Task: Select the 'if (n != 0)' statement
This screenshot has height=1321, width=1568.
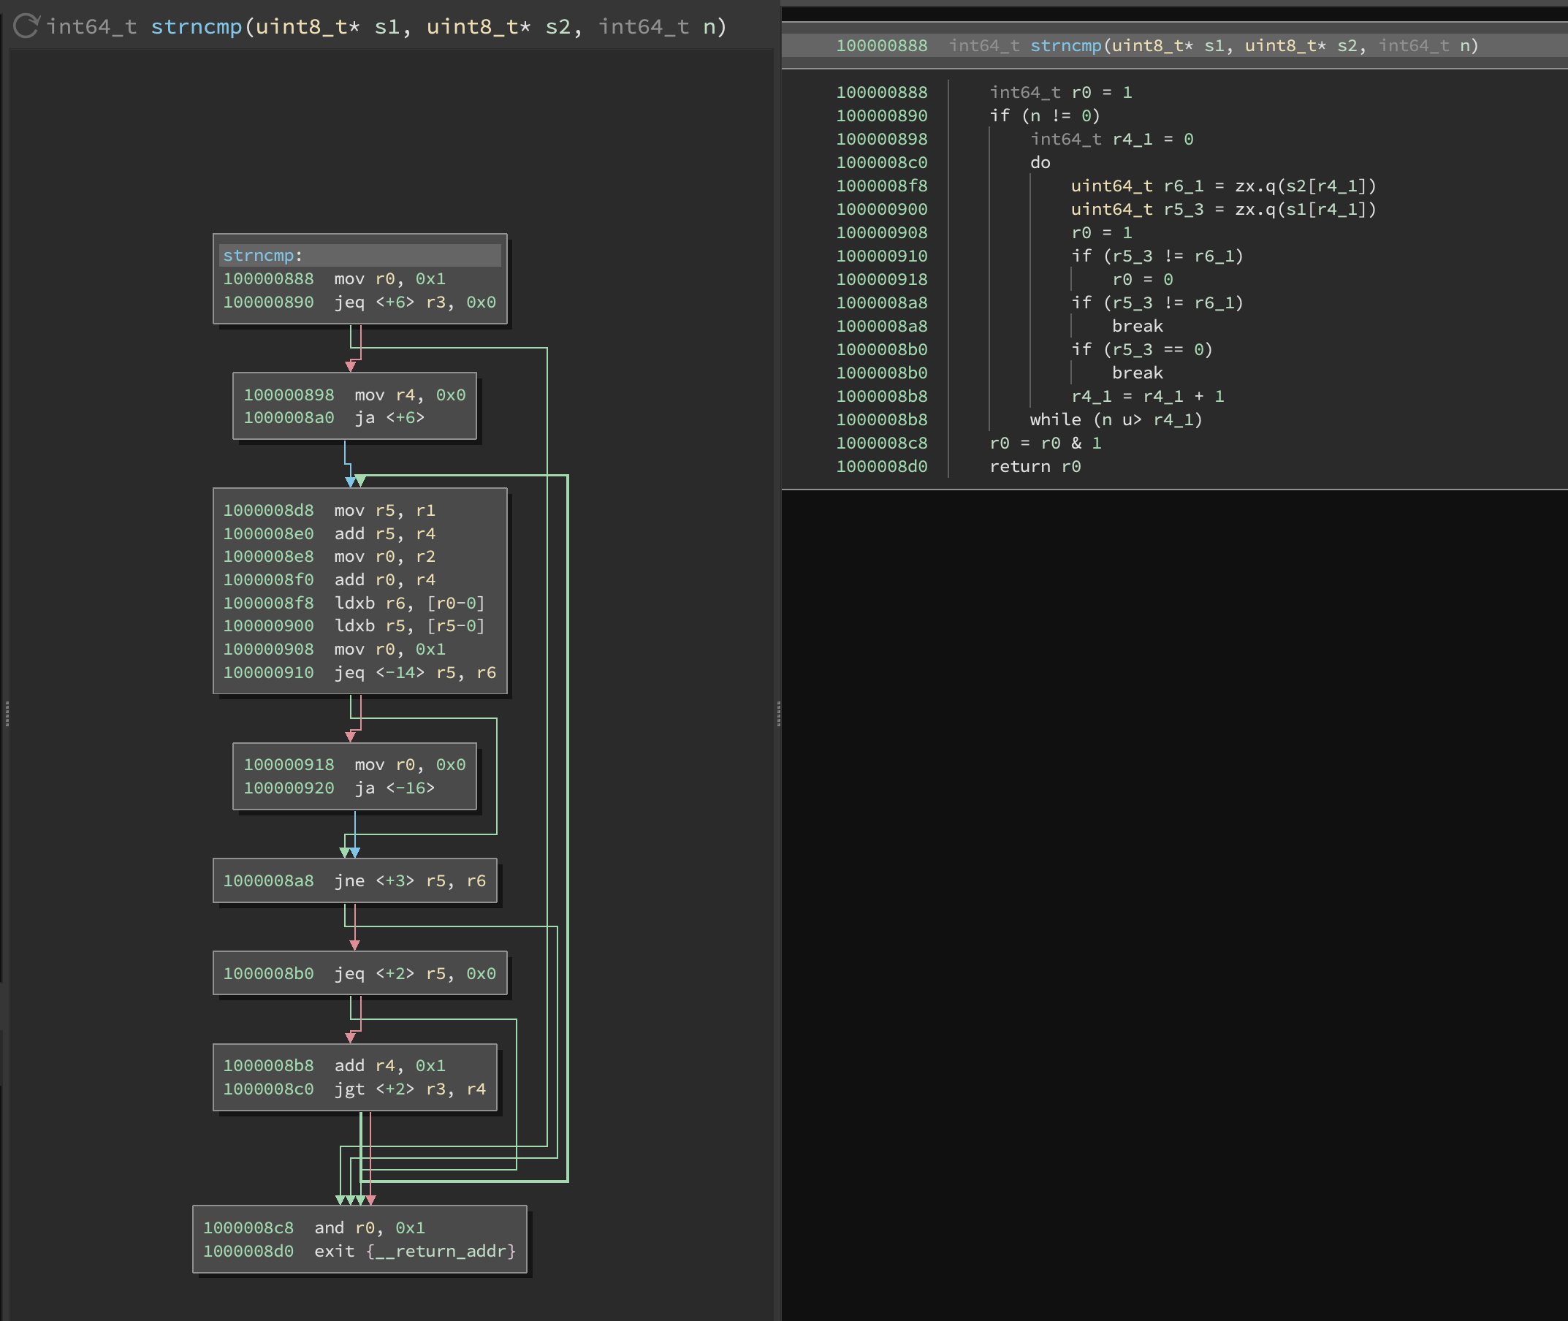Action: 1044,115
